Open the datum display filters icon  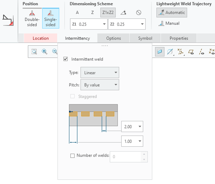click(x=181, y=52)
